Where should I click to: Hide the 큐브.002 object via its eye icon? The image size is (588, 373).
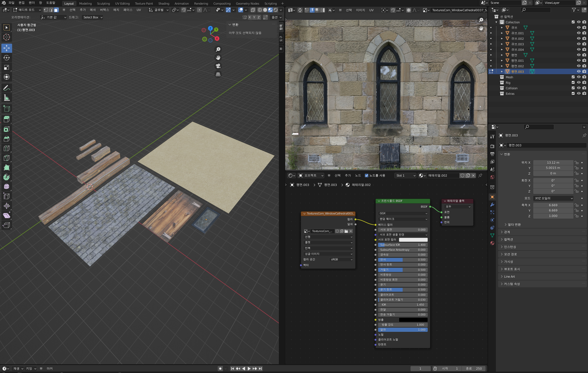coord(579,38)
